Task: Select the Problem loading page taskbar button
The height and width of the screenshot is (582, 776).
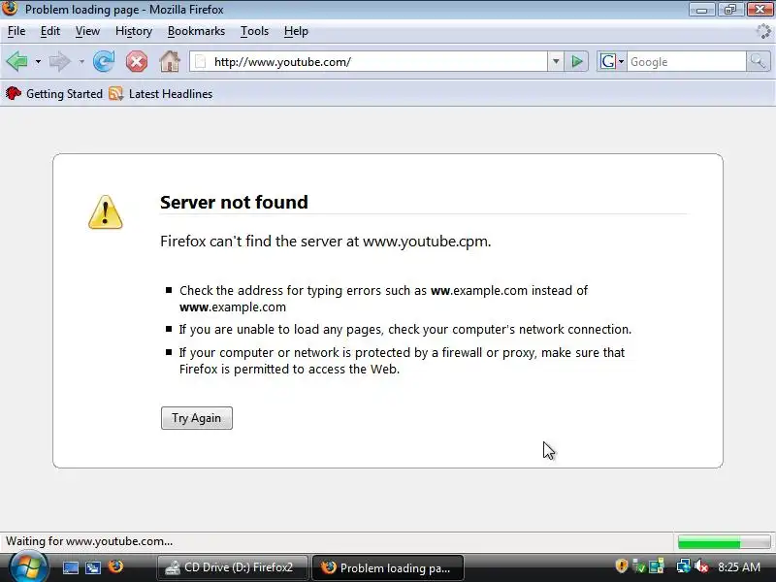Action: point(388,567)
